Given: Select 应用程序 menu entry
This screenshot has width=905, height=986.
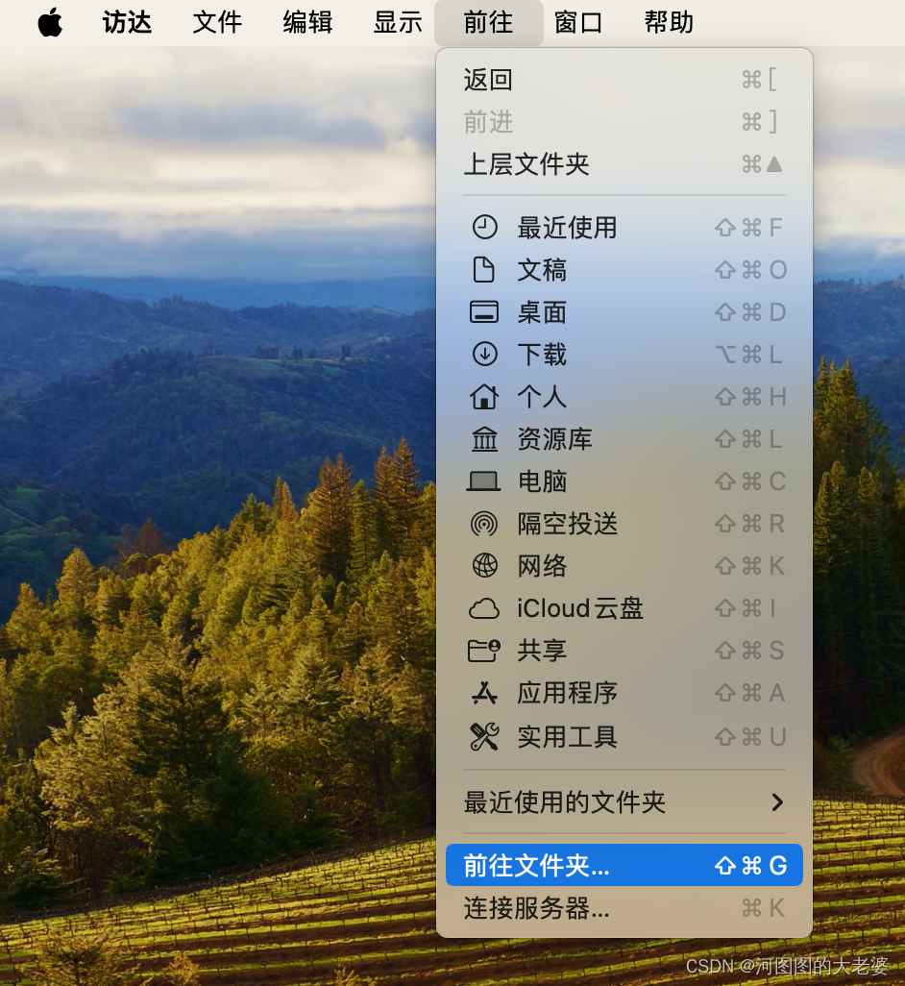Looking at the screenshot, I should 624,693.
